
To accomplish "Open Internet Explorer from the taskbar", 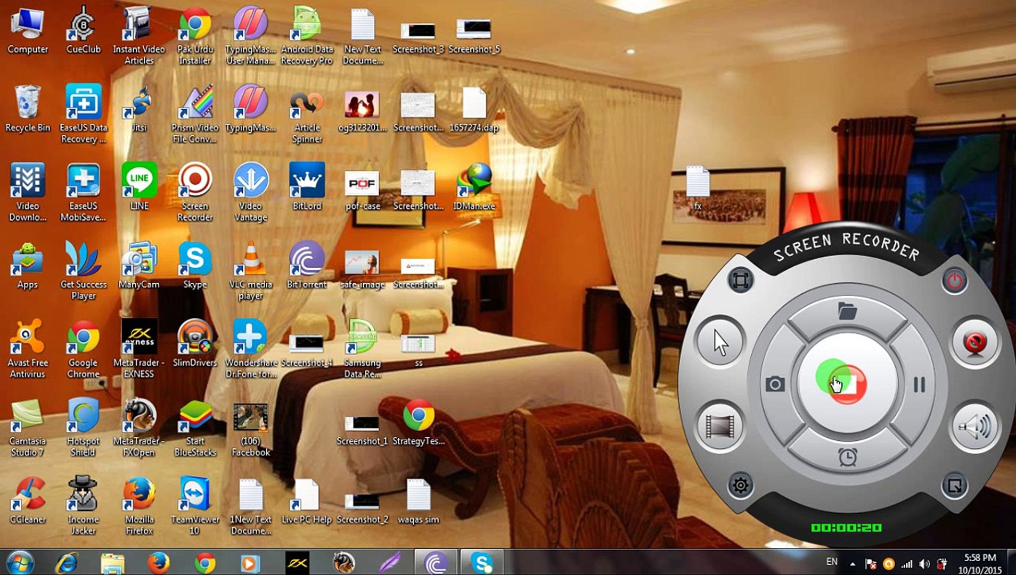I will point(67,563).
